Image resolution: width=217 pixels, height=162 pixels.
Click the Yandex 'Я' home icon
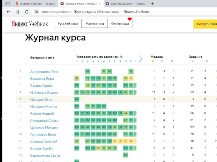[17, 12]
